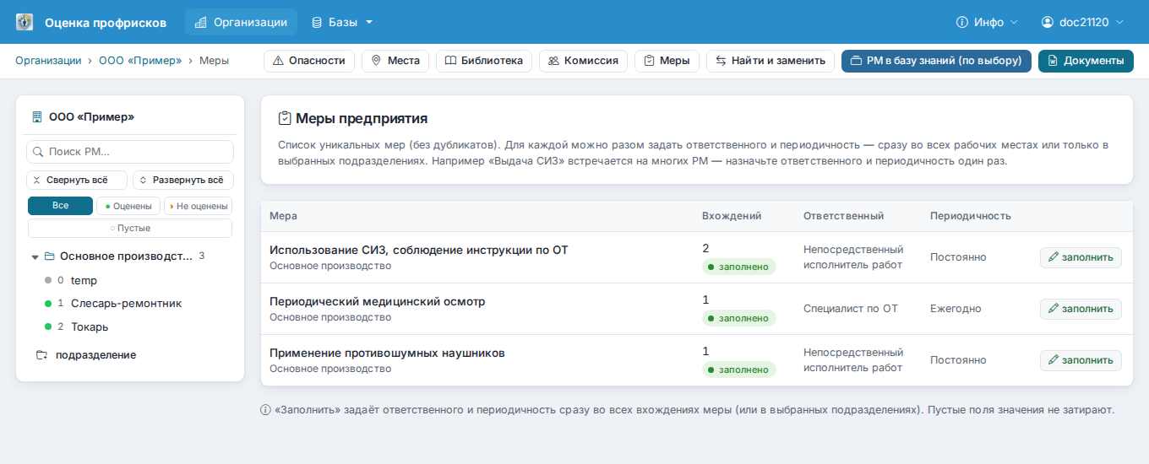
Task: Select the Не оценены filter
Action: point(198,206)
